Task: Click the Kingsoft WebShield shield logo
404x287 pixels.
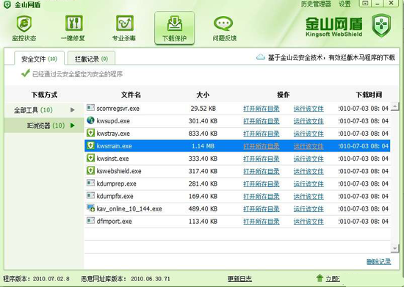Action: 381,25
